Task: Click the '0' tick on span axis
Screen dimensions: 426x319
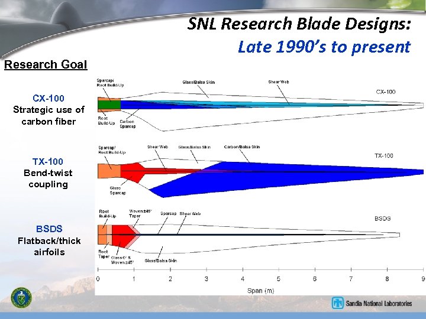Action: point(98,279)
